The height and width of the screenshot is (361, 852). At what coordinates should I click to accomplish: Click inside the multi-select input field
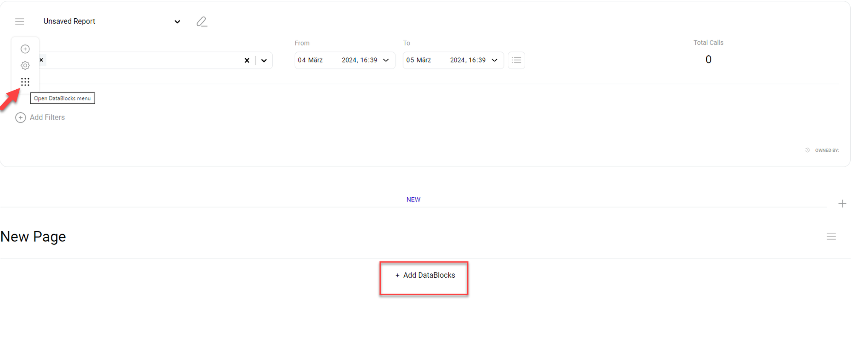[141, 60]
